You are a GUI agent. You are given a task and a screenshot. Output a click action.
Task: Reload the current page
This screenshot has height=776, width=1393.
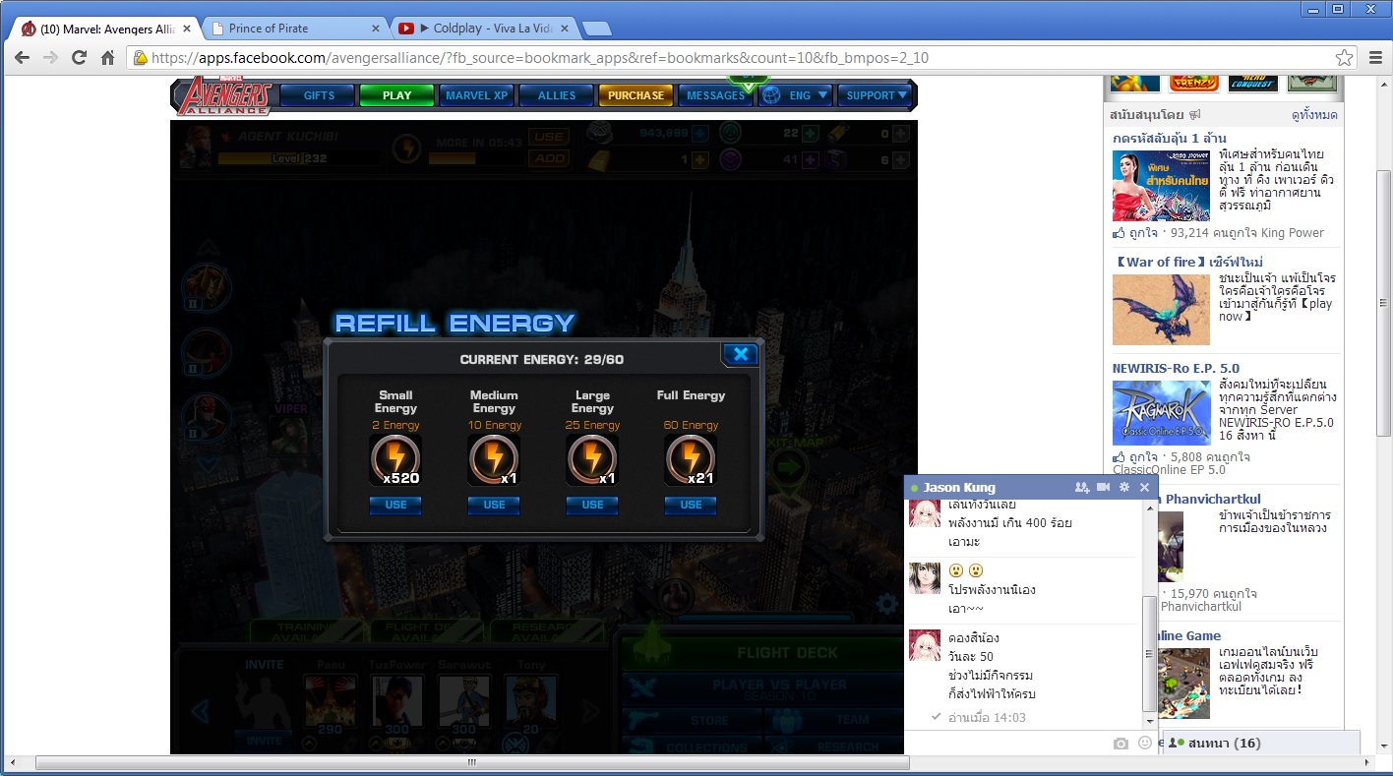(x=80, y=58)
